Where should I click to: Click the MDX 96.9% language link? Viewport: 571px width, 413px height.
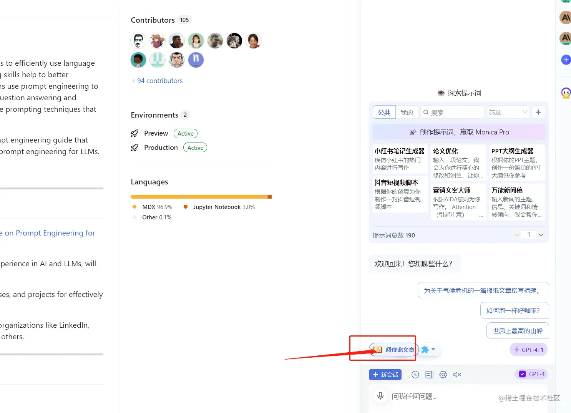coord(153,207)
